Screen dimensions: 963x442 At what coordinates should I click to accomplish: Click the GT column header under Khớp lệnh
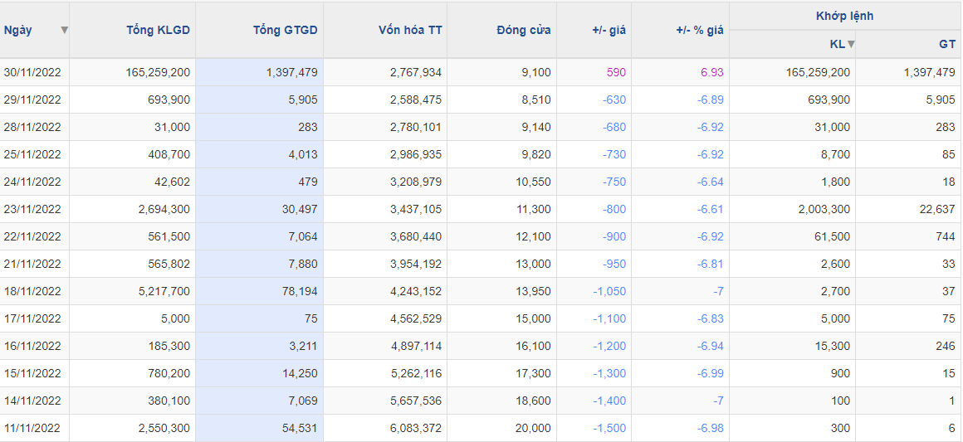tap(946, 44)
